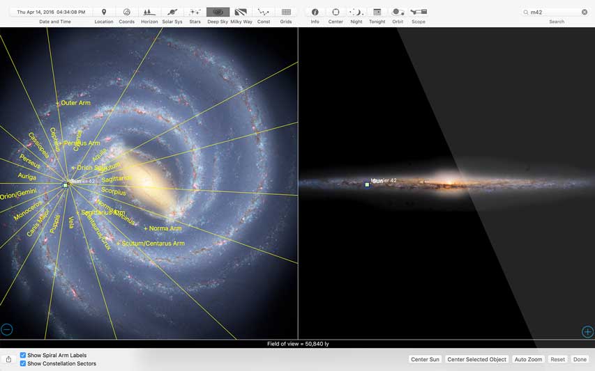Click the Field of view status text

(298, 344)
